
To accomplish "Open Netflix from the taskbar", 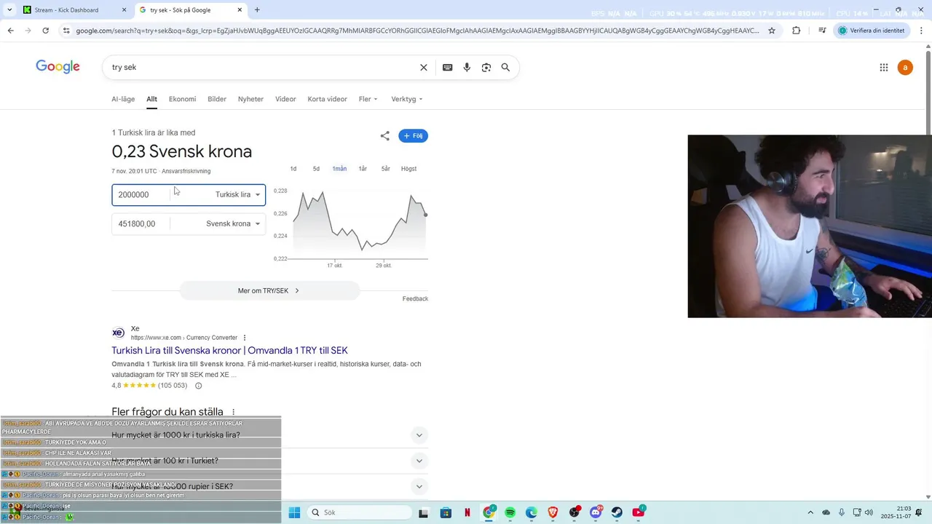I will tap(467, 512).
